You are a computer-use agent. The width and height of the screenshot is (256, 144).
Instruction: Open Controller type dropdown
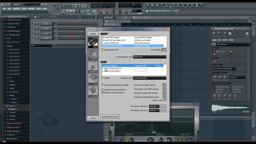click(x=150, y=78)
